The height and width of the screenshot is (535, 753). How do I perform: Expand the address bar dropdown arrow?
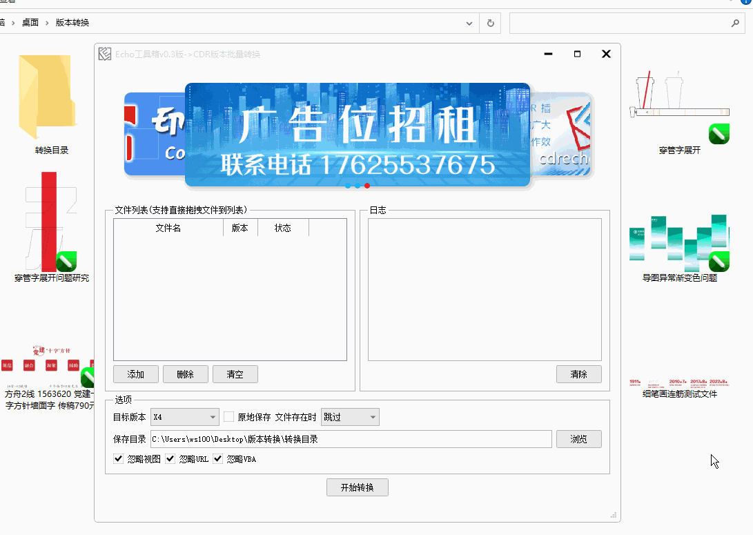tap(469, 23)
